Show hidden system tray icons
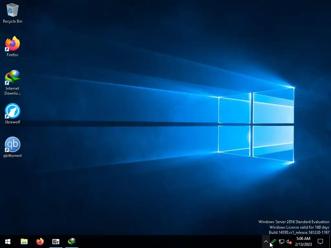 pos(266,242)
